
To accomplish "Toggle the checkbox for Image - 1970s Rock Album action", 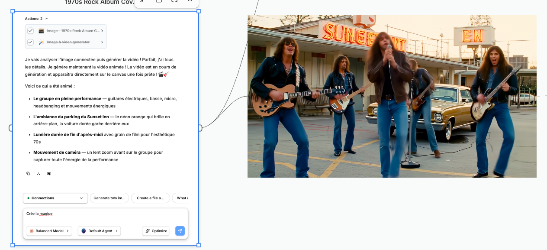I will pos(30,31).
